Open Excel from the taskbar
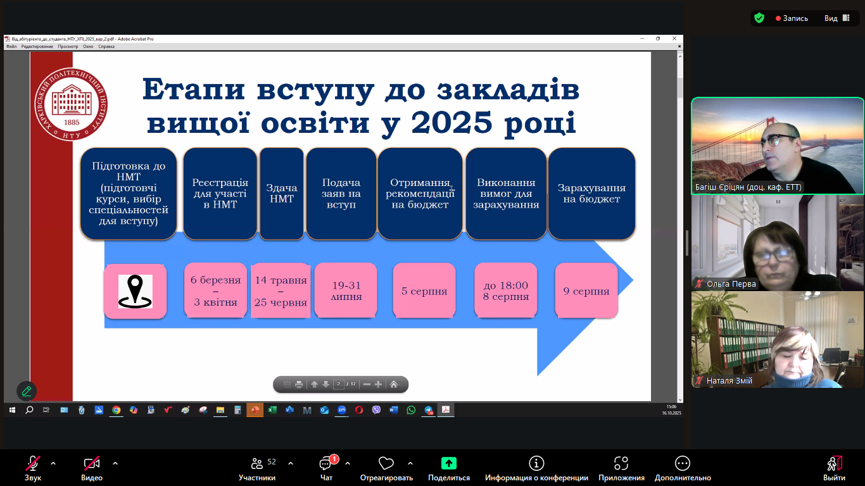This screenshot has height=486, width=865. pyautogui.click(x=272, y=410)
